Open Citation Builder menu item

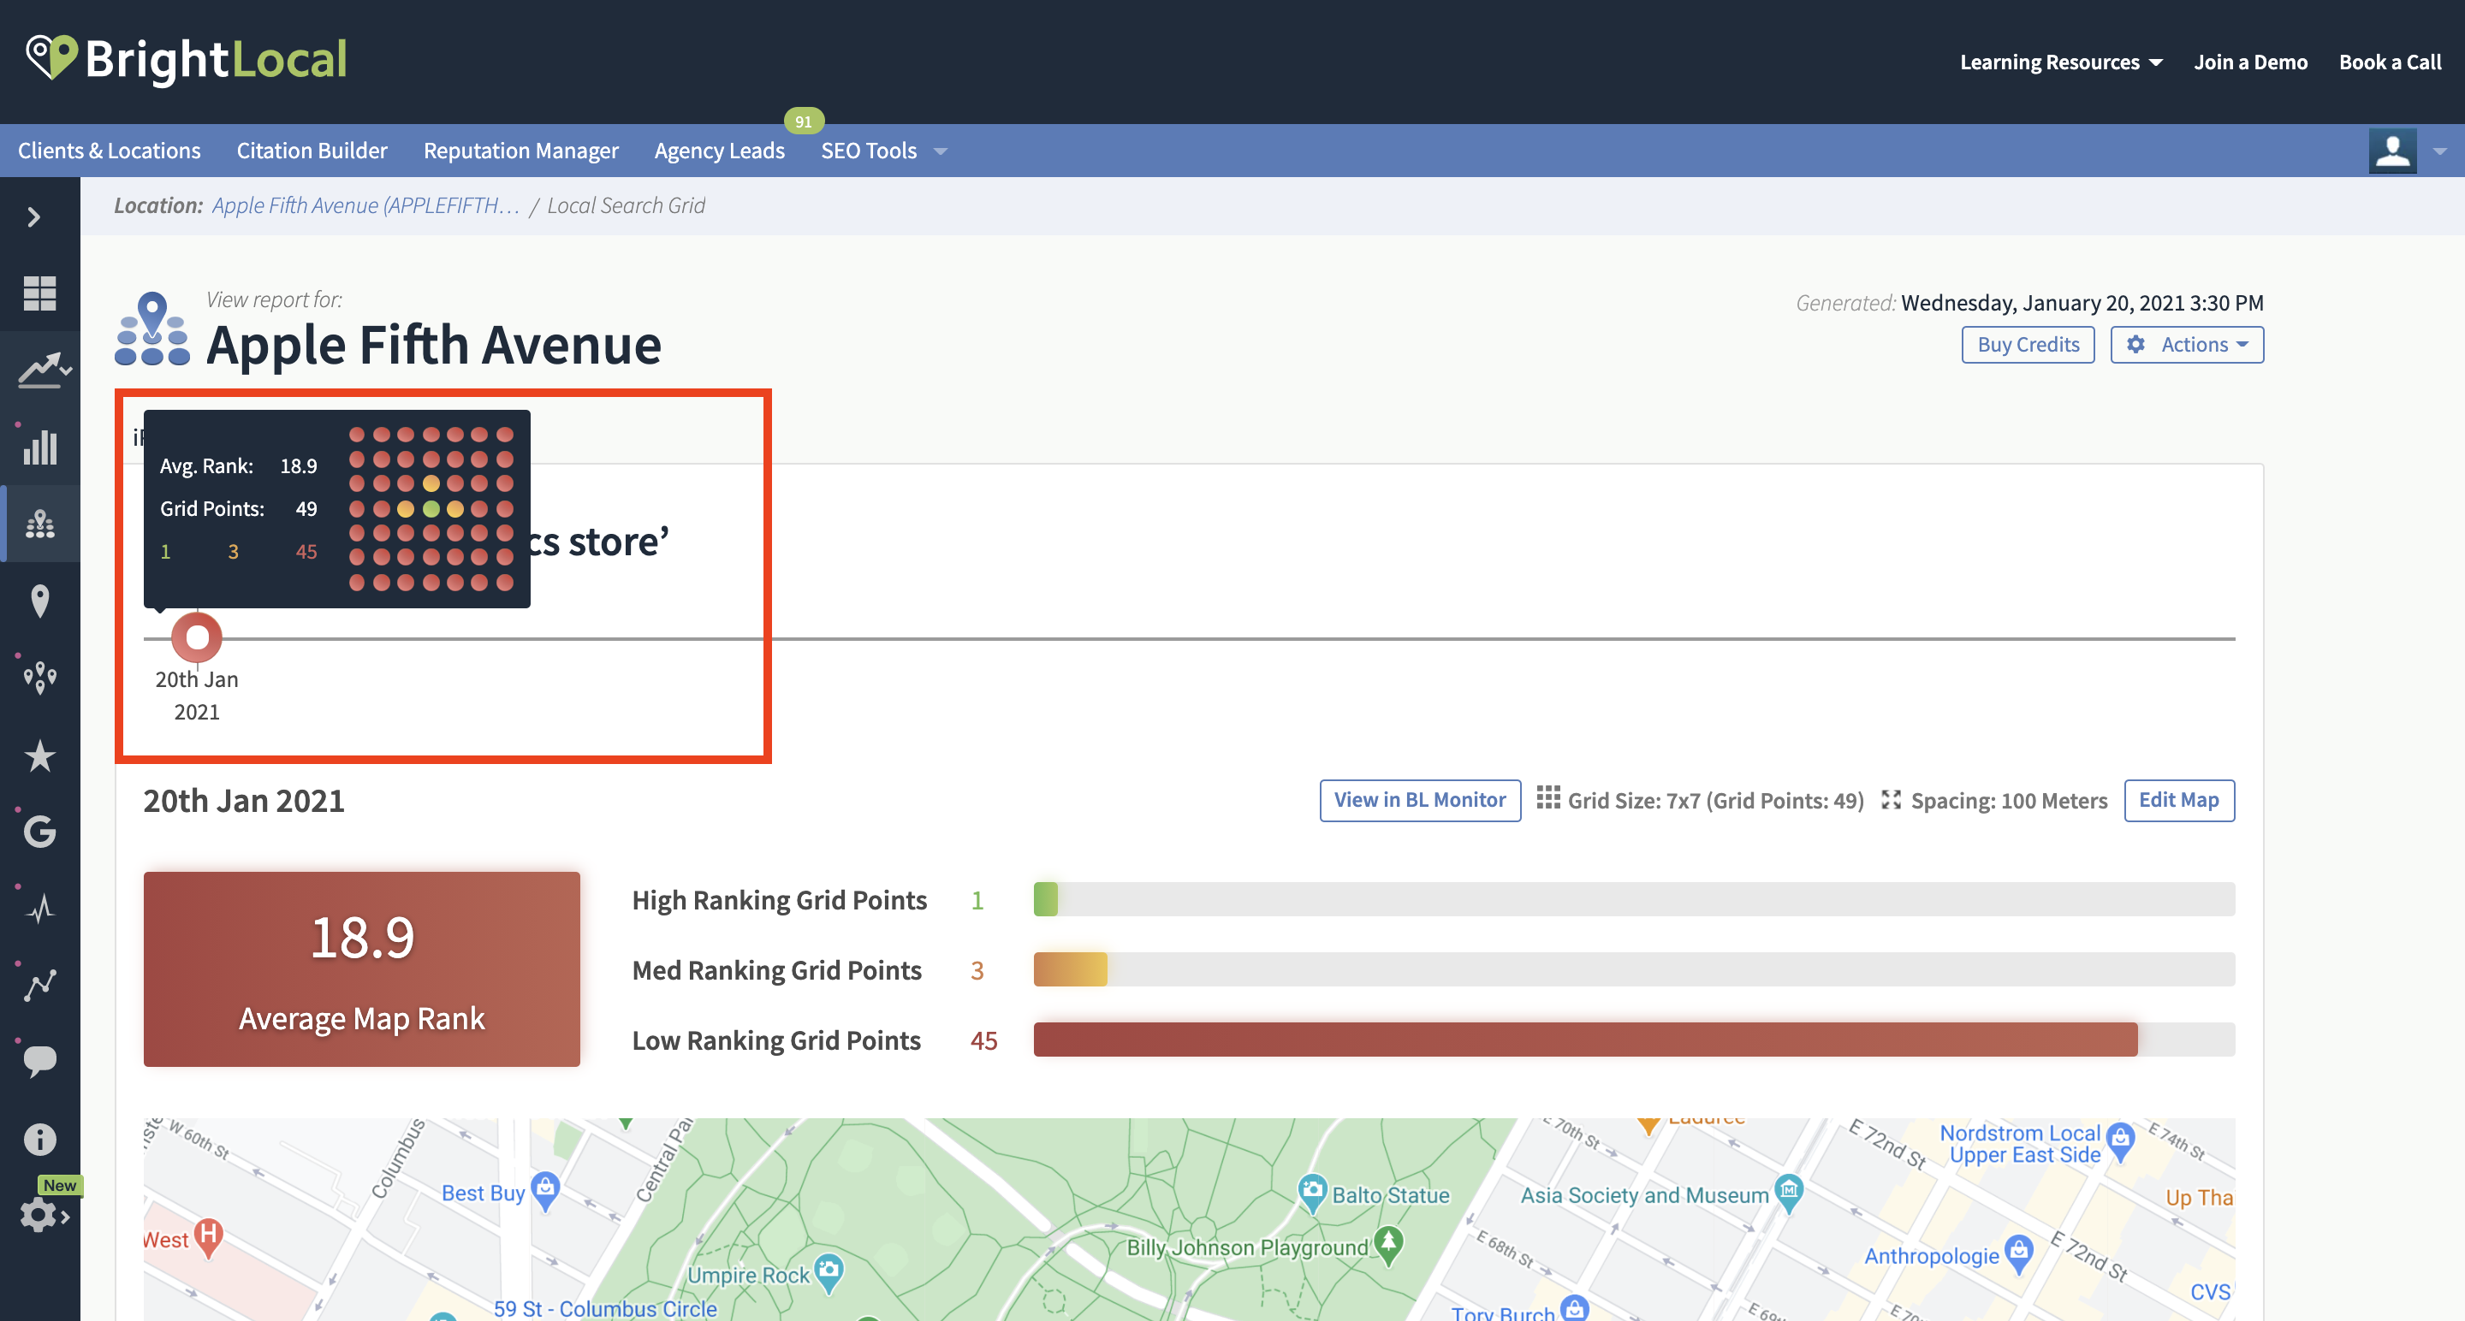(312, 151)
